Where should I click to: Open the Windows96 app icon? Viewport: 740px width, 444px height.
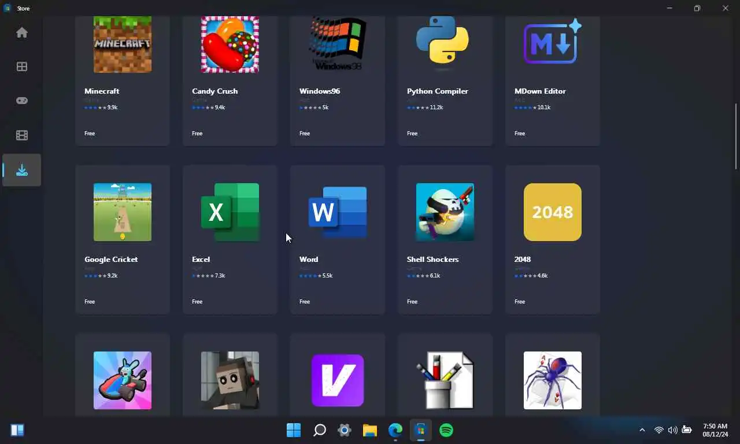(338, 45)
